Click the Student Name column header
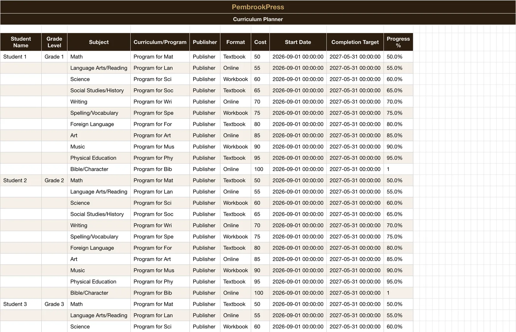The height and width of the screenshot is (332, 516). point(21,42)
